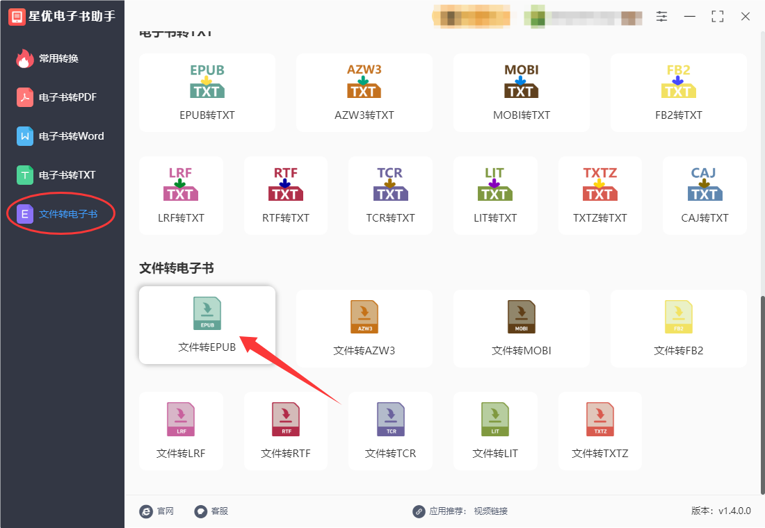The height and width of the screenshot is (528, 765).
Task: Open the settings sliders icon in title bar
Action: (661, 17)
